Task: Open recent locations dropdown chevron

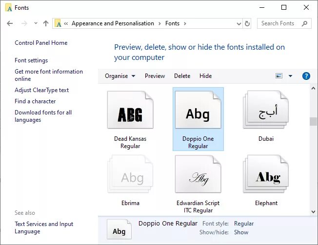Action: (x=36, y=23)
